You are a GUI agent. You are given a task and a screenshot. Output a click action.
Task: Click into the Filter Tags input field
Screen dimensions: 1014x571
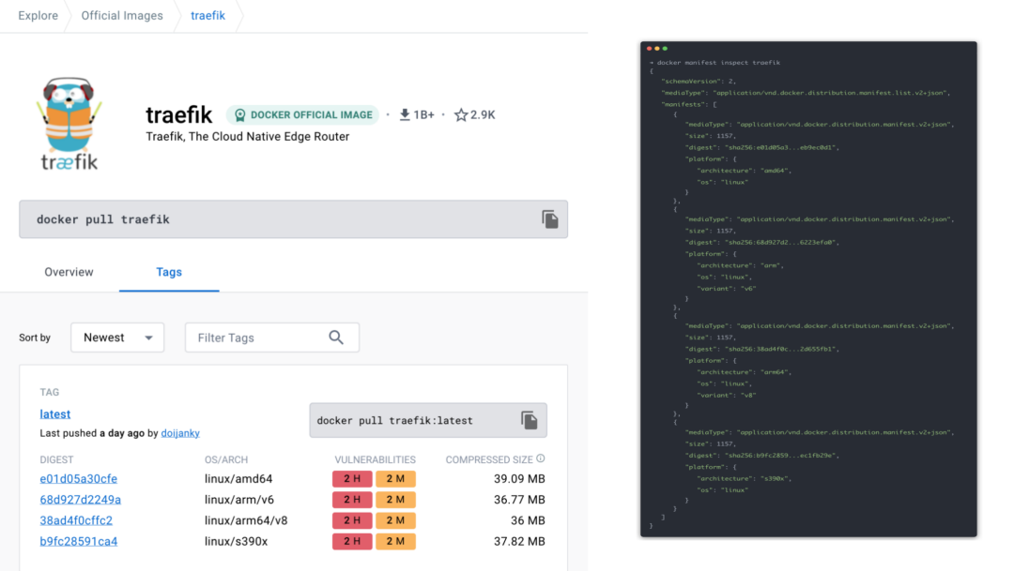[x=258, y=338]
